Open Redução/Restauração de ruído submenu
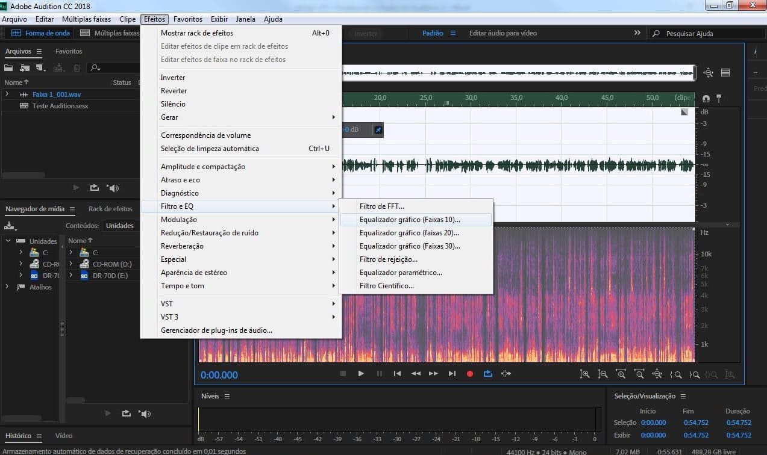The image size is (767, 455). click(x=241, y=233)
